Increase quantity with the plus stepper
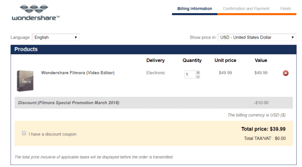 click(198, 72)
